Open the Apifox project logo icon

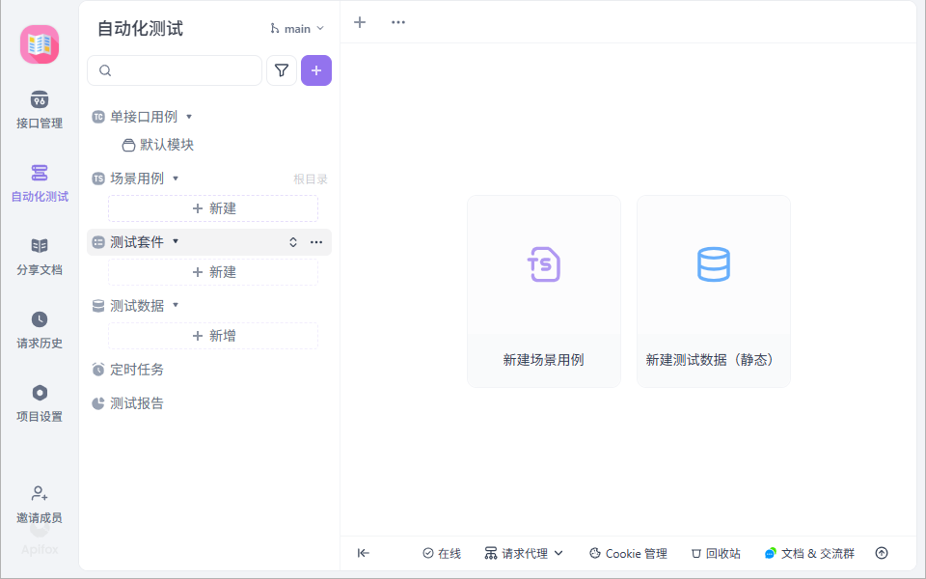tap(40, 44)
